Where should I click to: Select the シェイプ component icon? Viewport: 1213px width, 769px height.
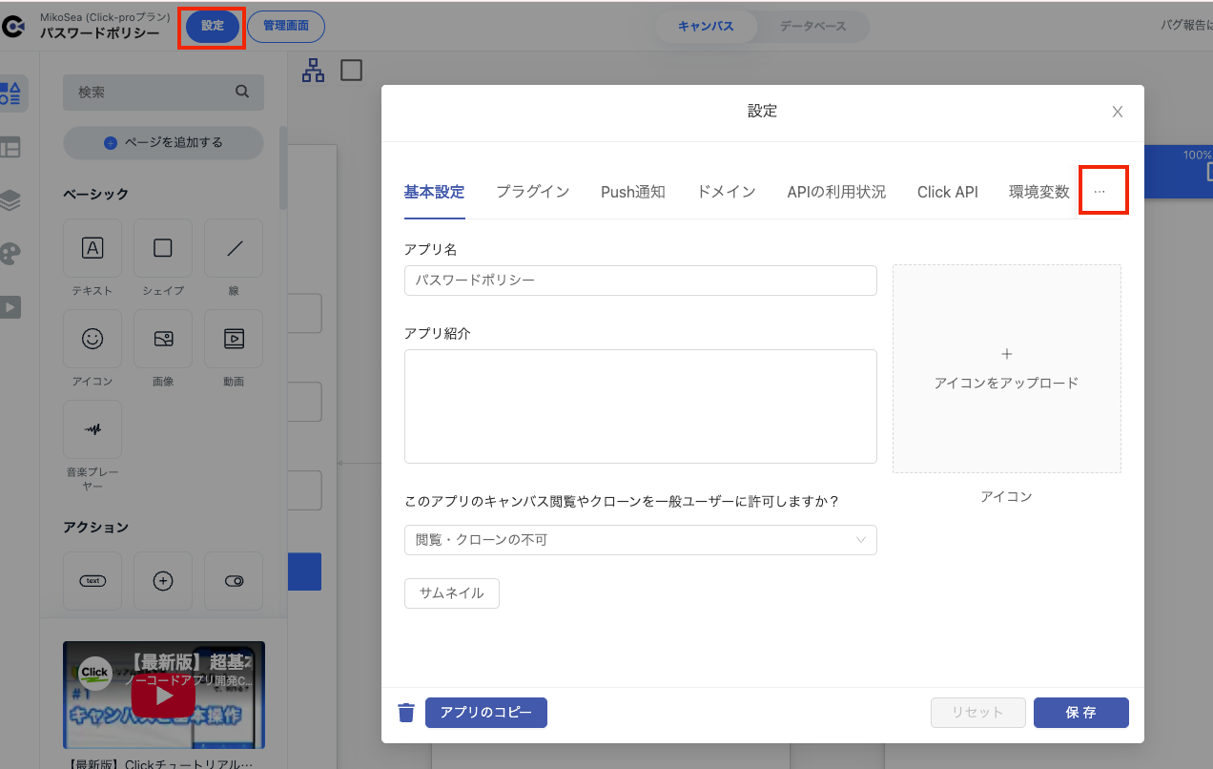pyautogui.click(x=163, y=248)
